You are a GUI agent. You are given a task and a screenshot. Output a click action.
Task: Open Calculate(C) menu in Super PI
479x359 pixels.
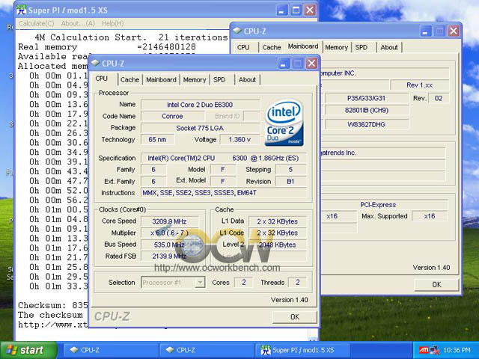37,23
